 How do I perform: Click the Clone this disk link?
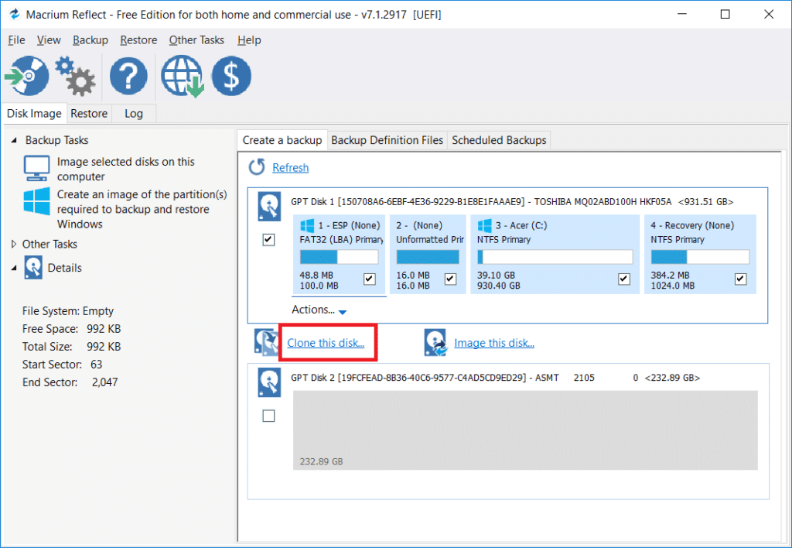click(326, 343)
